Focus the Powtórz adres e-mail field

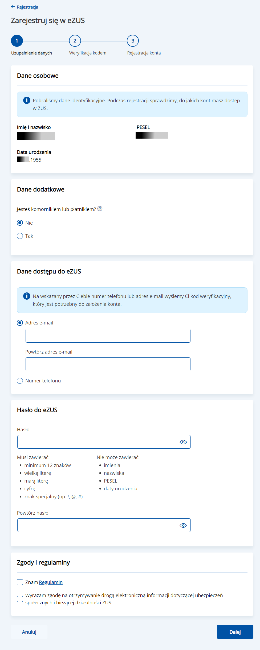[x=108, y=364]
